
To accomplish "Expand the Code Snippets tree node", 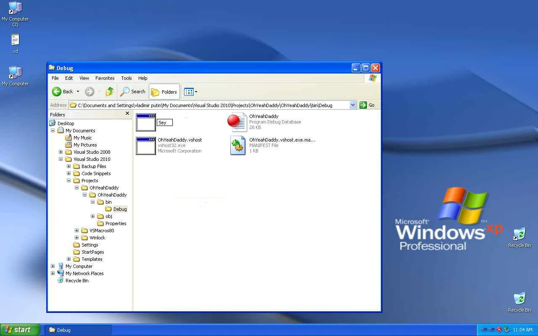I will (69, 173).
